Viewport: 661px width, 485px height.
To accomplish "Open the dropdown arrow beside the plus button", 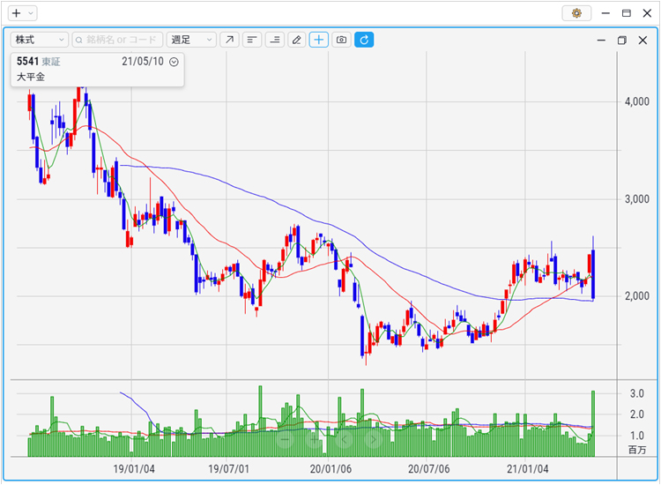I will tap(30, 13).
